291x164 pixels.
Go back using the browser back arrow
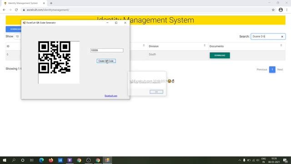4,10
